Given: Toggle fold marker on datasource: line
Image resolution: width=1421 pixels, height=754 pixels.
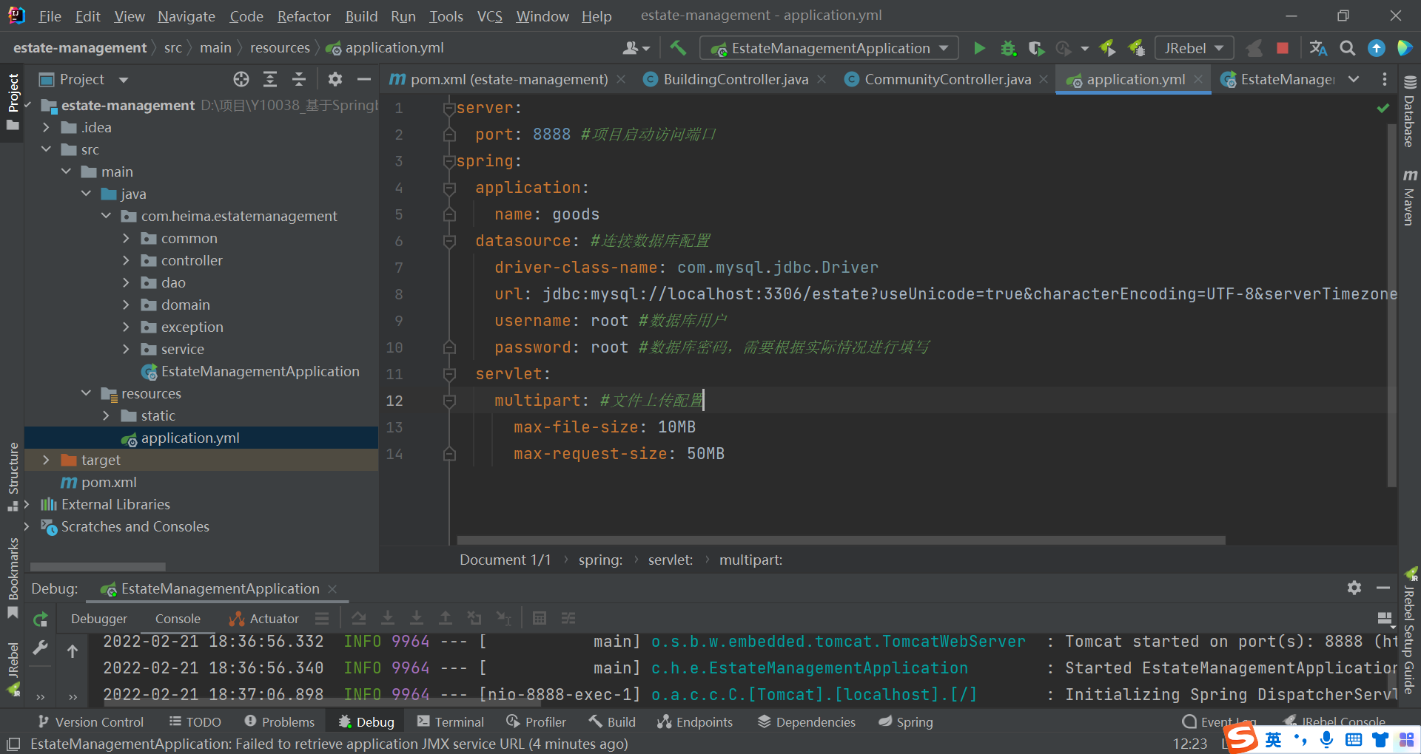Looking at the screenshot, I should (449, 241).
